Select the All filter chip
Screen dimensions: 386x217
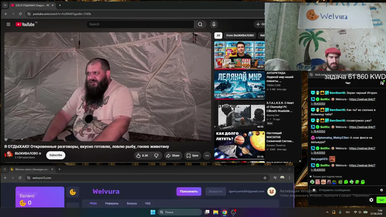point(218,35)
